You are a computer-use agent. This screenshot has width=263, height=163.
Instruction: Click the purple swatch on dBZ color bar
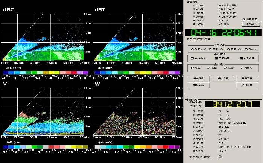[85, 72]
